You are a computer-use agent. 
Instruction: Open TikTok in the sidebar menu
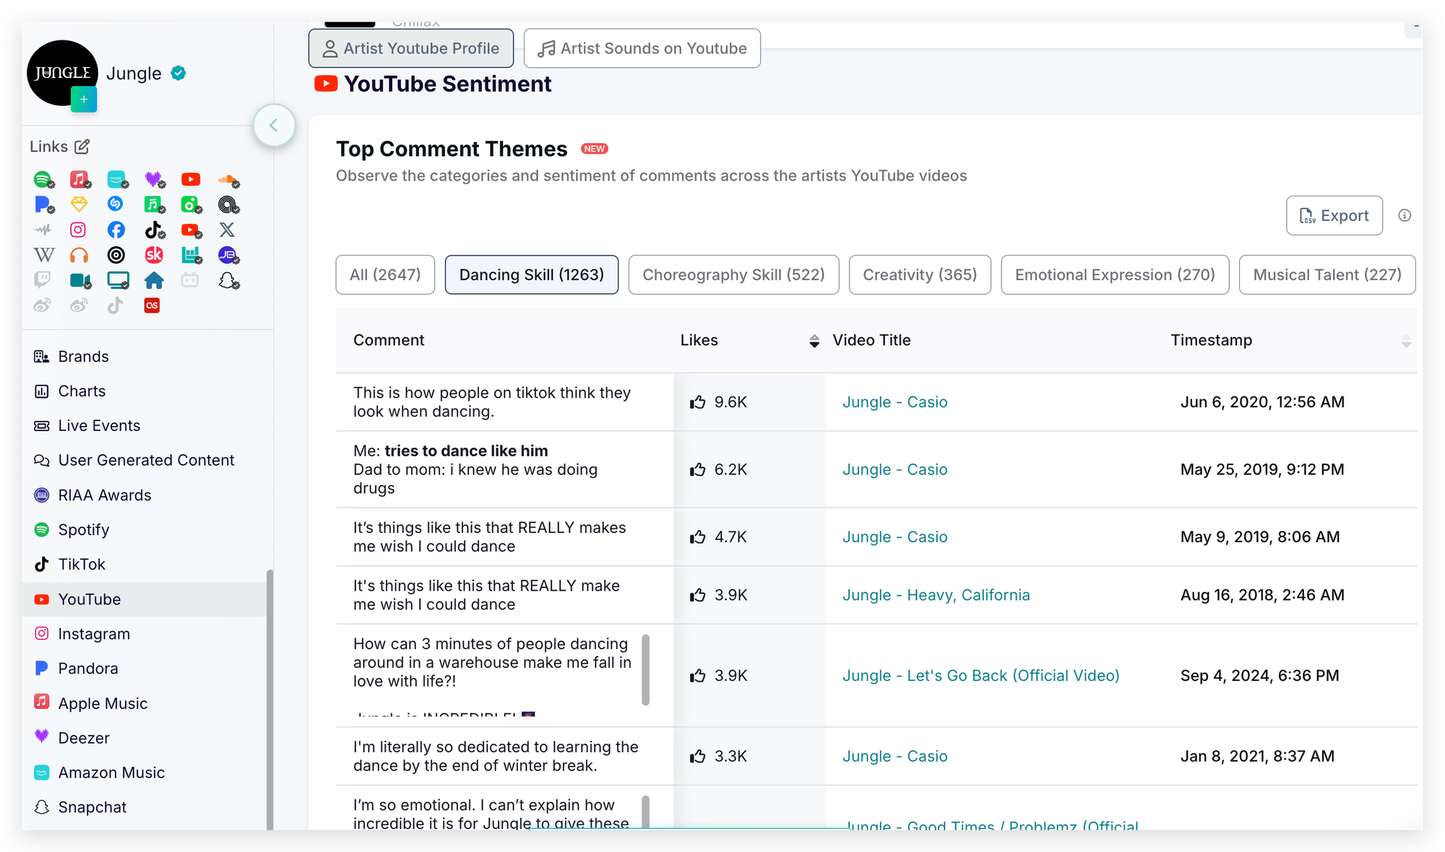[82, 564]
